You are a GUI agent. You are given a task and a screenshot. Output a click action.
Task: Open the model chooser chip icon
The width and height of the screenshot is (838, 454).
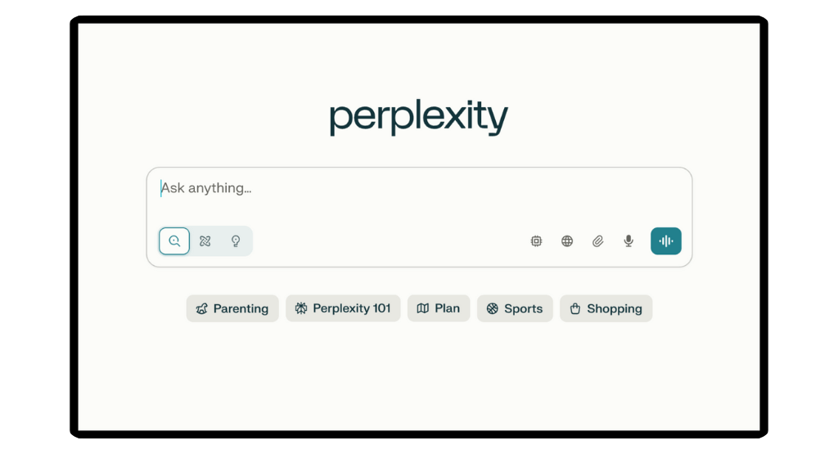[536, 240]
